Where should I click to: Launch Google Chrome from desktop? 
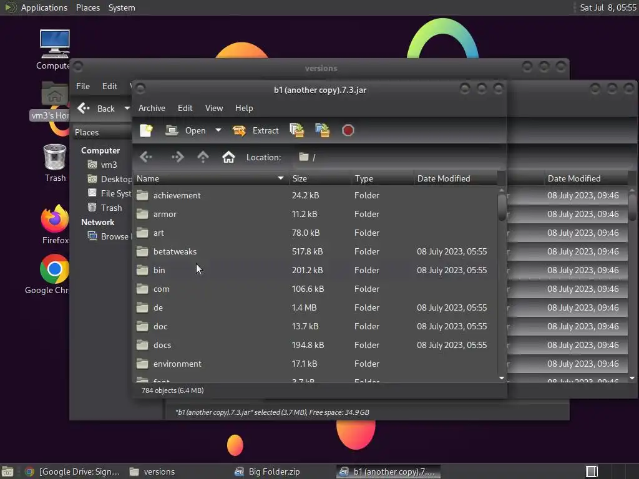(49, 274)
